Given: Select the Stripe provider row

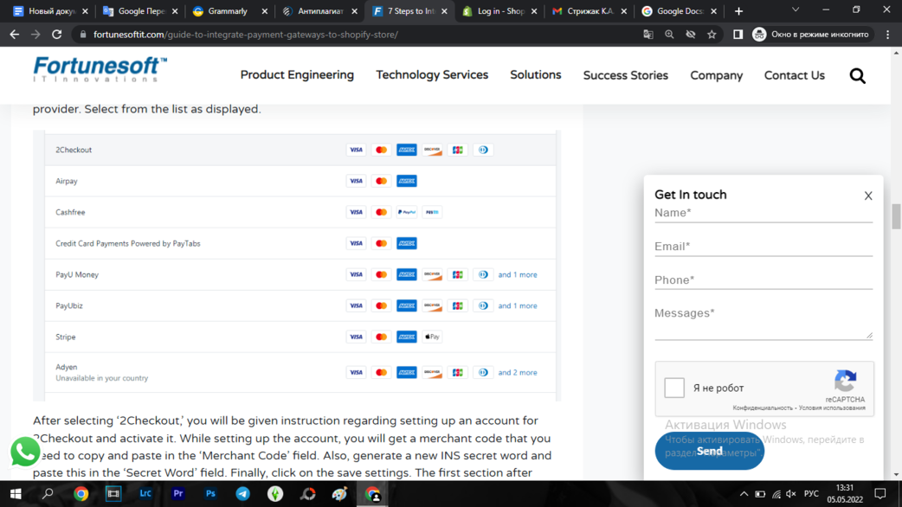Looking at the screenshot, I should click(x=300, y=337).
